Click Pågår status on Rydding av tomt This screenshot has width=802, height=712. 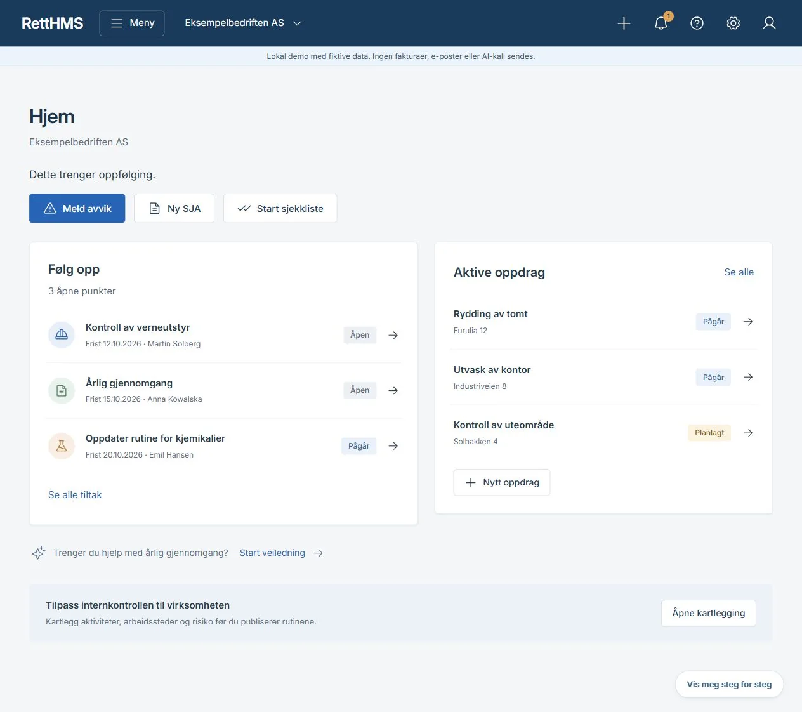pos(714,322)
